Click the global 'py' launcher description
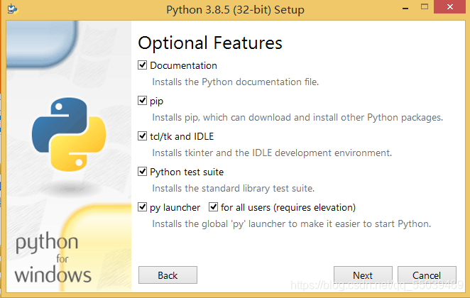Image resolution: width=470 pixels, height=298 pixels. coord(291,223)
